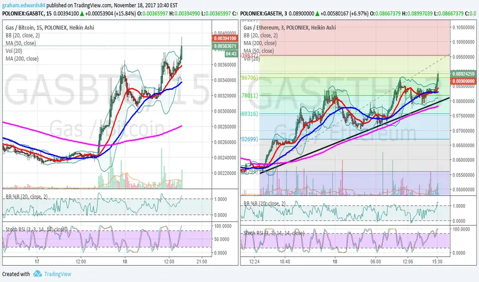The height and width of the screenshot is (282, 479).
Task: Click the green 0.08924259 price tag
Action: (x=464, y=74)
